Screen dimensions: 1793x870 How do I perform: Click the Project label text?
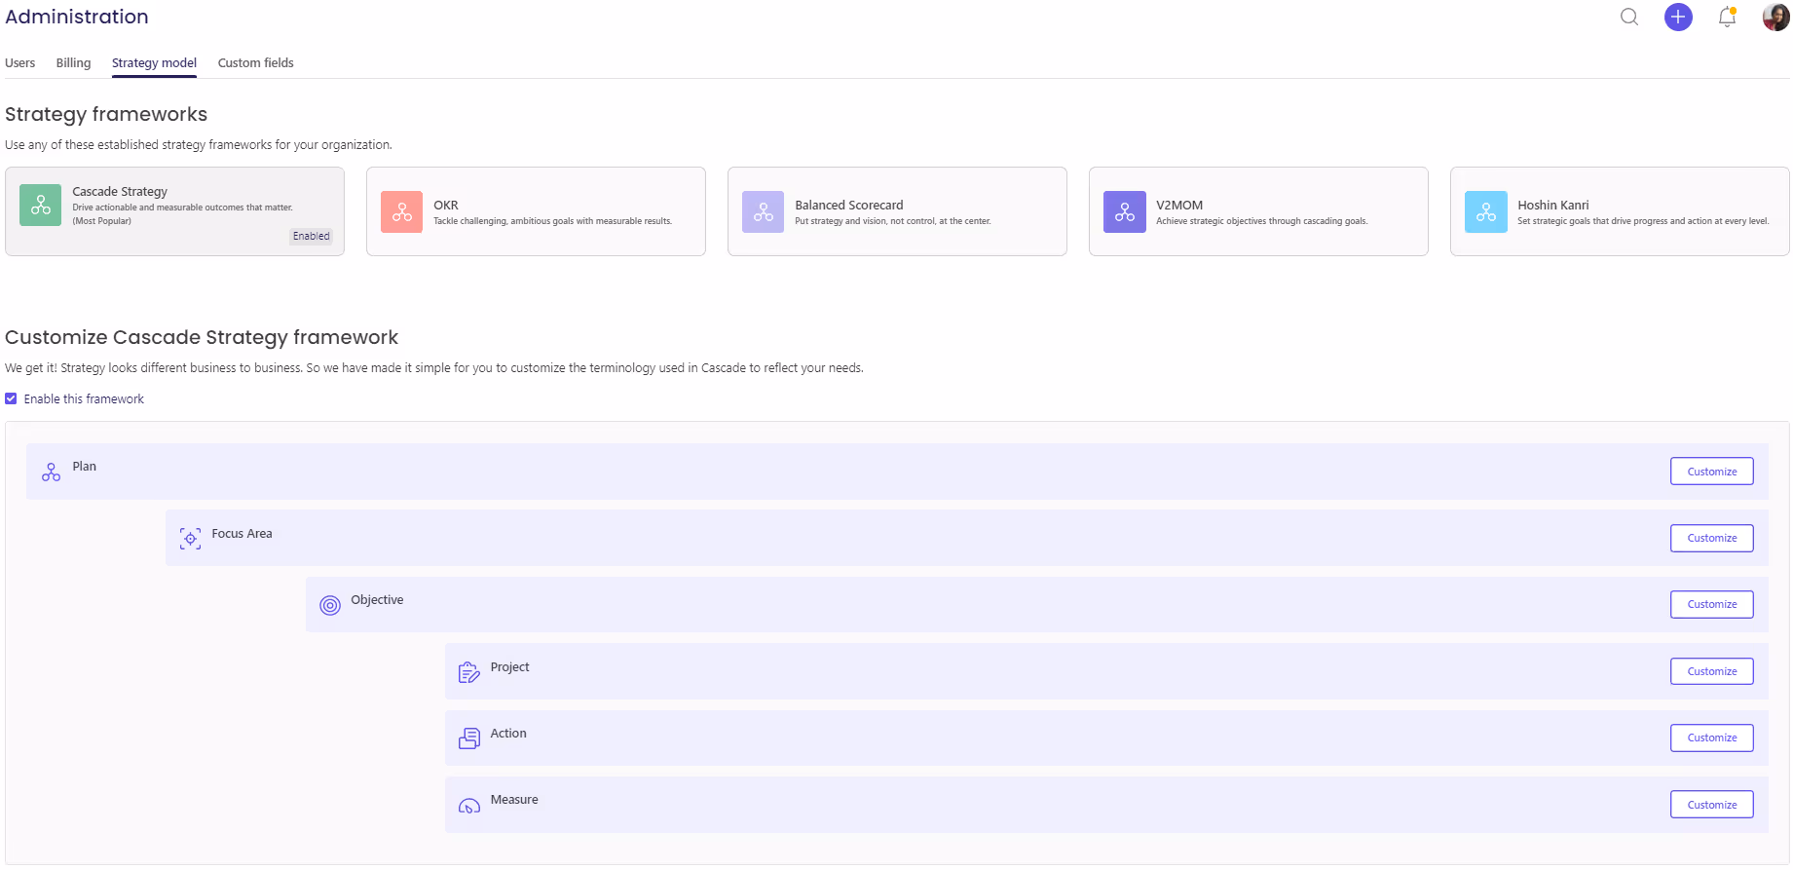click(x=510, y=667)
